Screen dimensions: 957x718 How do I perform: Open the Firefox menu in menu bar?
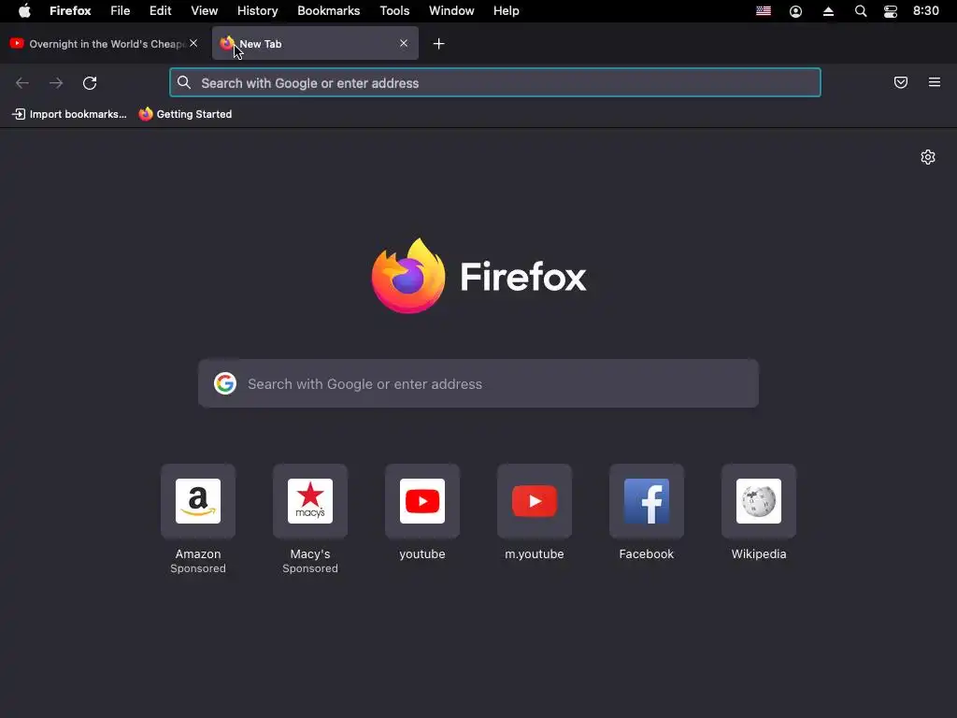70,11
